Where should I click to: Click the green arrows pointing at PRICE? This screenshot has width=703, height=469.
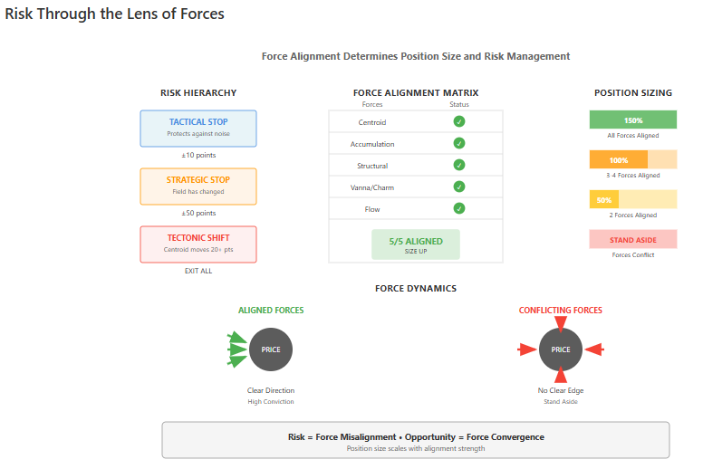pos(236,349)
